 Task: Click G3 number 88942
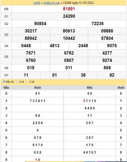tap(31, 38)
